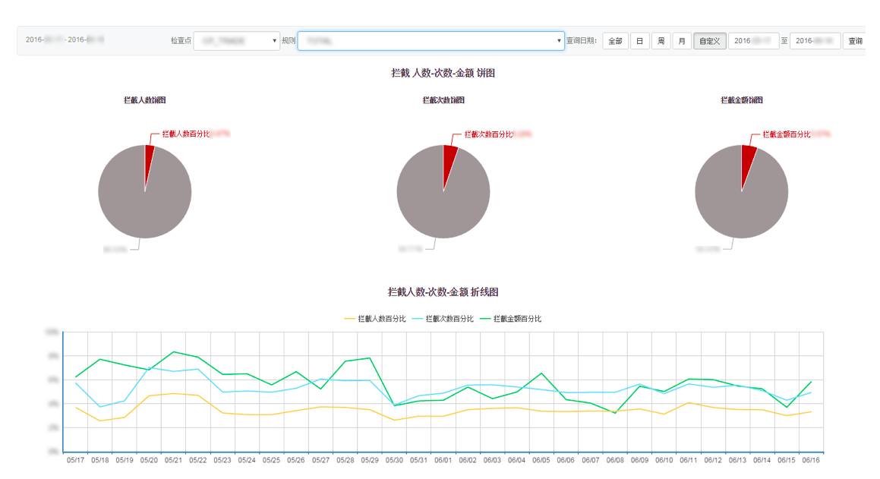Viewport: 880px width, 479px height.
Task: Select the 全部 date range button
Action: [x=615, y=41]
